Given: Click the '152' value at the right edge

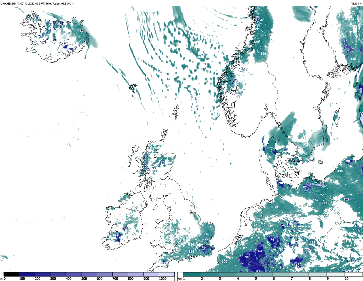Looking at the screenshot, I should point(347,199).
